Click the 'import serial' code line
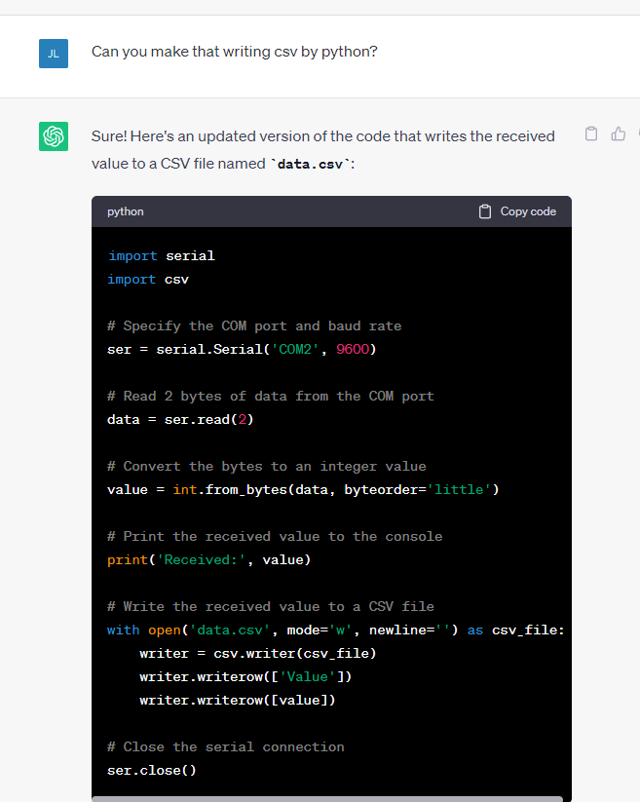640x802 pixels. pyautogui.click(x=161, y=255)
